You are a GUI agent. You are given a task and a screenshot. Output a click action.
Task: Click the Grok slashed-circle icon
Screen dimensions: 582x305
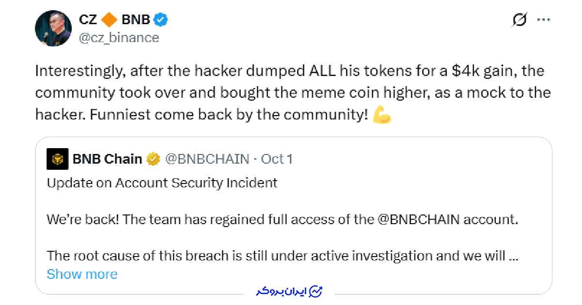point(520,20)
